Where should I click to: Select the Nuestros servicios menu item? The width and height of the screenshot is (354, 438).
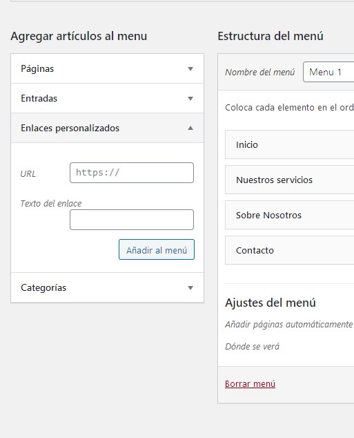click(290, 180)
